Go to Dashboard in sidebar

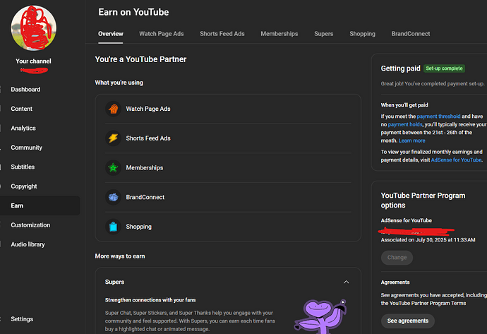pos(25,90)
